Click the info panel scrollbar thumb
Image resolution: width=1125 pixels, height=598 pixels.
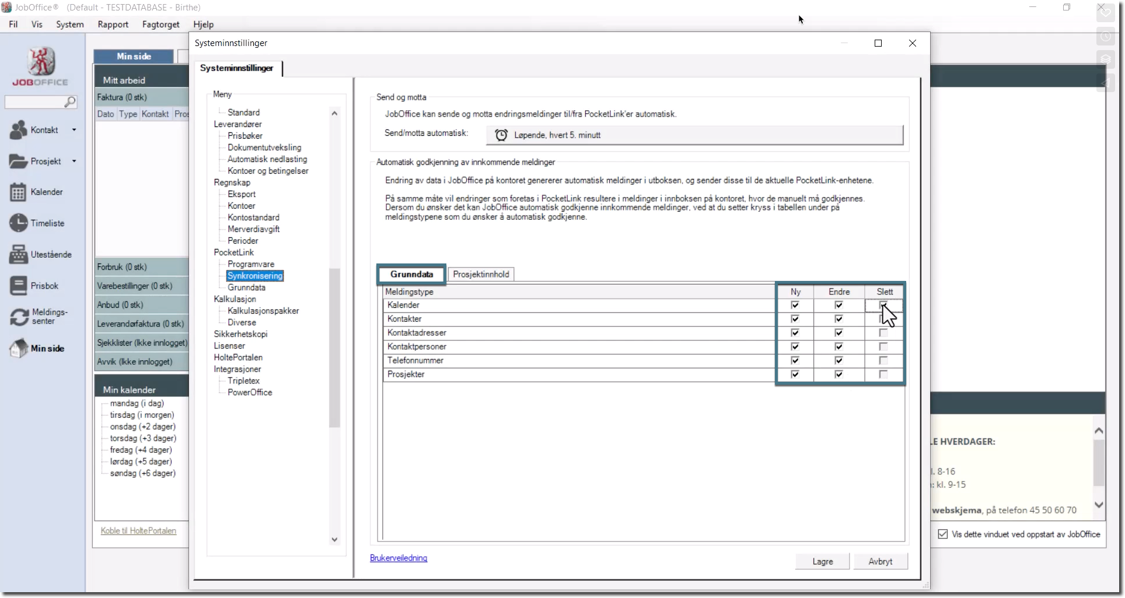coord(1099,463)
